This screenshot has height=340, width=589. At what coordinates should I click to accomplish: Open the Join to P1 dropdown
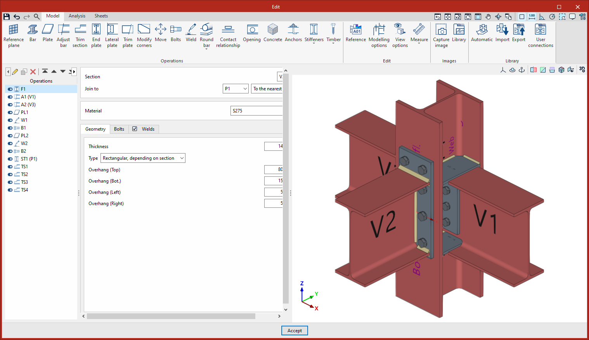(236, 89)
